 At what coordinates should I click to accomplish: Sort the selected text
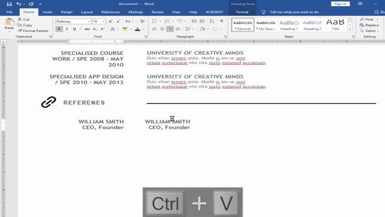(212, 22)
